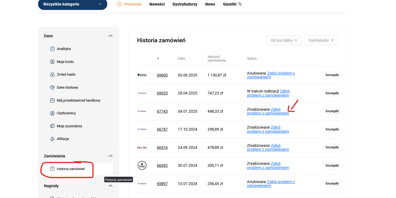Click the Promocje percent icon
Screen dimensions: 396x198
click(x=119, y=4)
